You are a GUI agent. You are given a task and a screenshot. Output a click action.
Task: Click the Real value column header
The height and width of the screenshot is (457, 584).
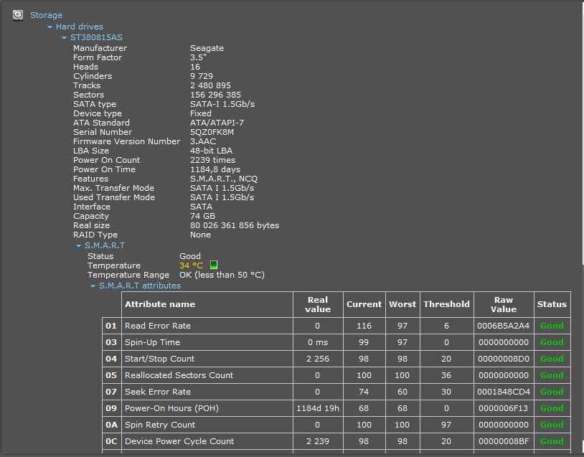point(318,305)
